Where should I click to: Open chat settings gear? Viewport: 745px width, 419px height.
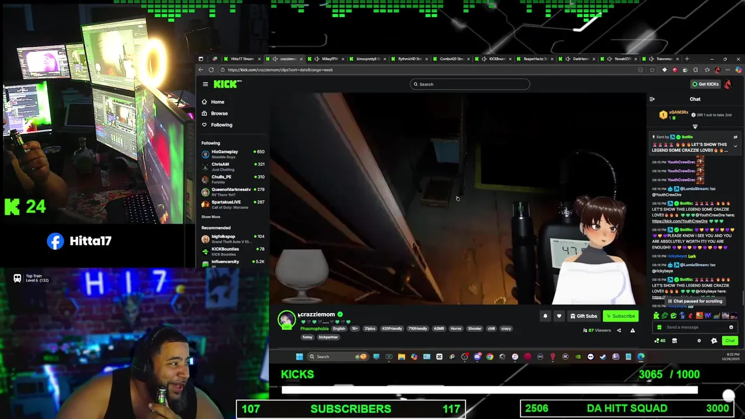tap(699, 341)
